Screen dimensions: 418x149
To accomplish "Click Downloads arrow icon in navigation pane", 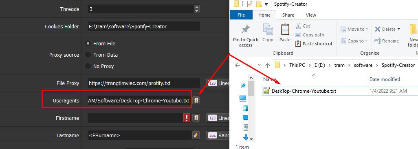I will point(245,137).
